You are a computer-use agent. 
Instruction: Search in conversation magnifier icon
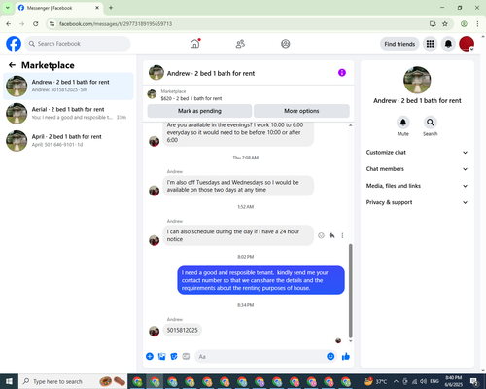pyautogui.click(x=431, y=123)
